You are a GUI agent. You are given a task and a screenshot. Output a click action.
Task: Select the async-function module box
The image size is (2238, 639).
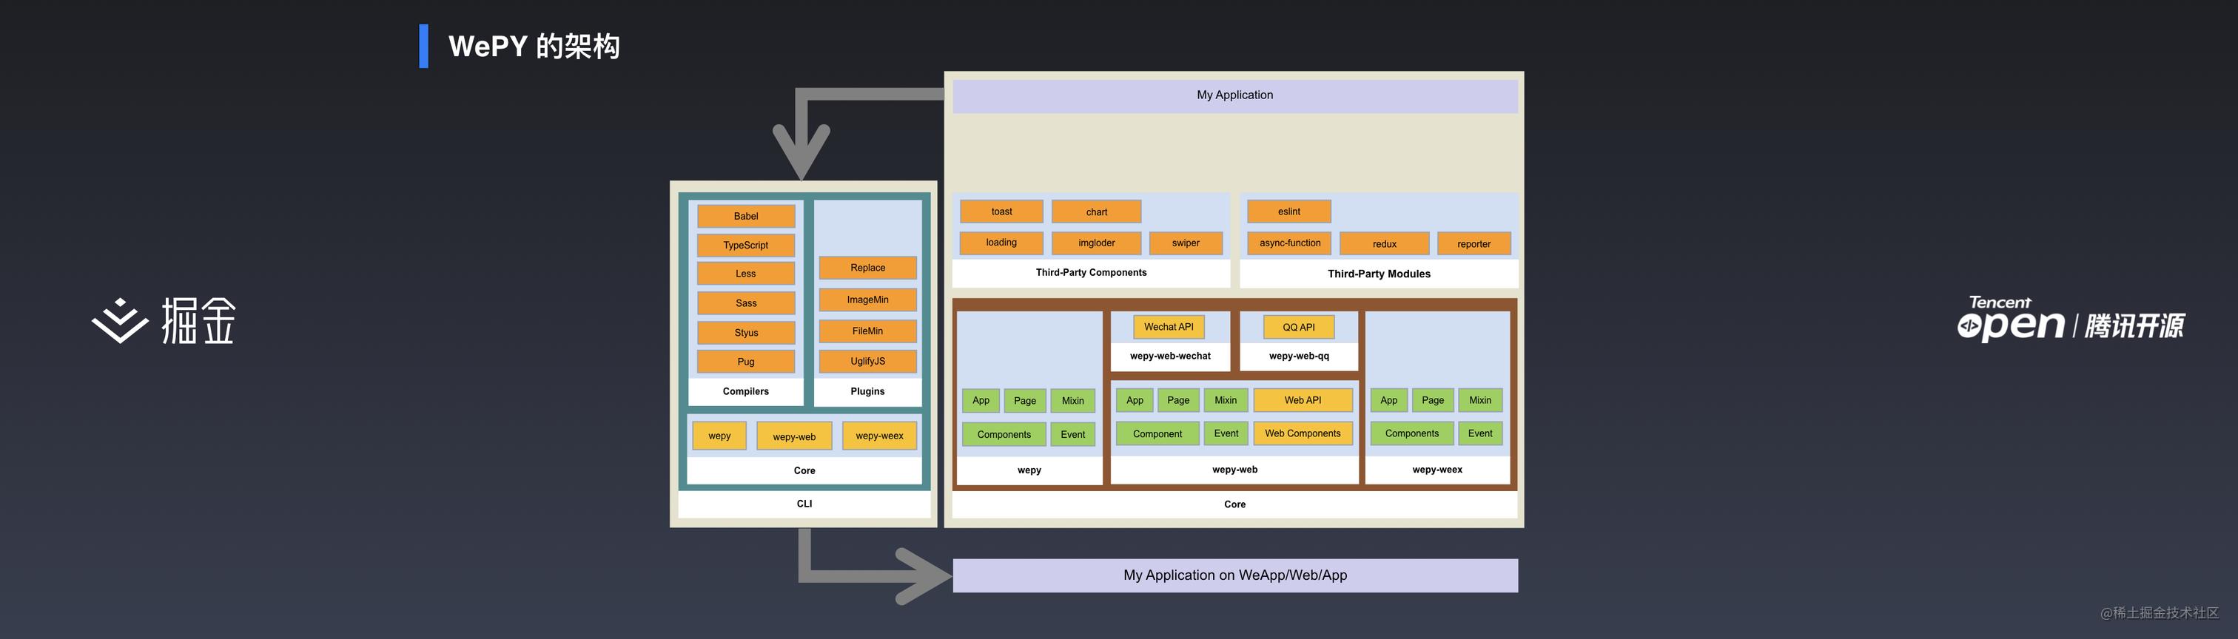click(x=1289, y=243)
